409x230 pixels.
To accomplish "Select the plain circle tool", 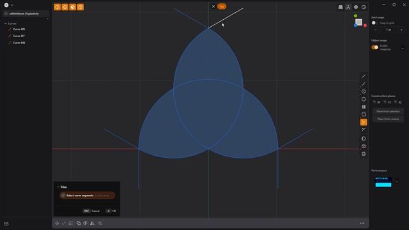I will pyautogui.click(x=364, y=99).
